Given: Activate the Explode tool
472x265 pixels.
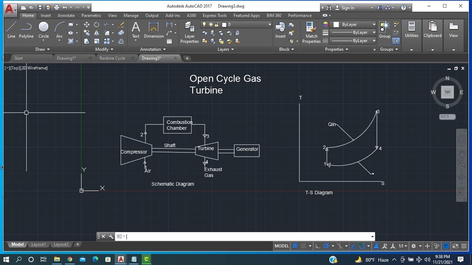Looking at the screenshot, I should click(x=121, y=33).
